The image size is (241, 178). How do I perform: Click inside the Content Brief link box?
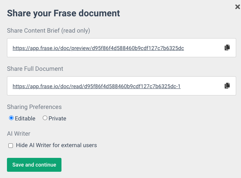click(122, 48)
